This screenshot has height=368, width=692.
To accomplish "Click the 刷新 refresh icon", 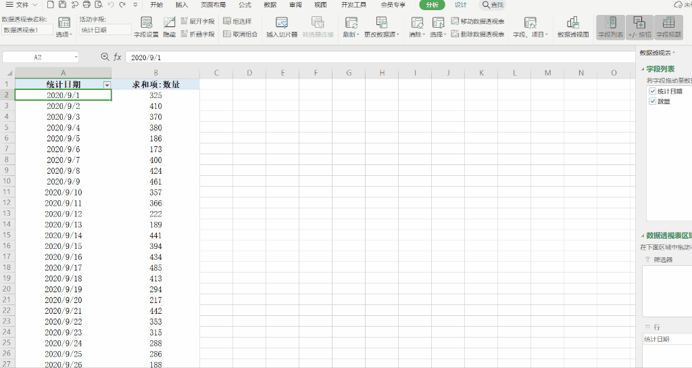I will [351, 27].
